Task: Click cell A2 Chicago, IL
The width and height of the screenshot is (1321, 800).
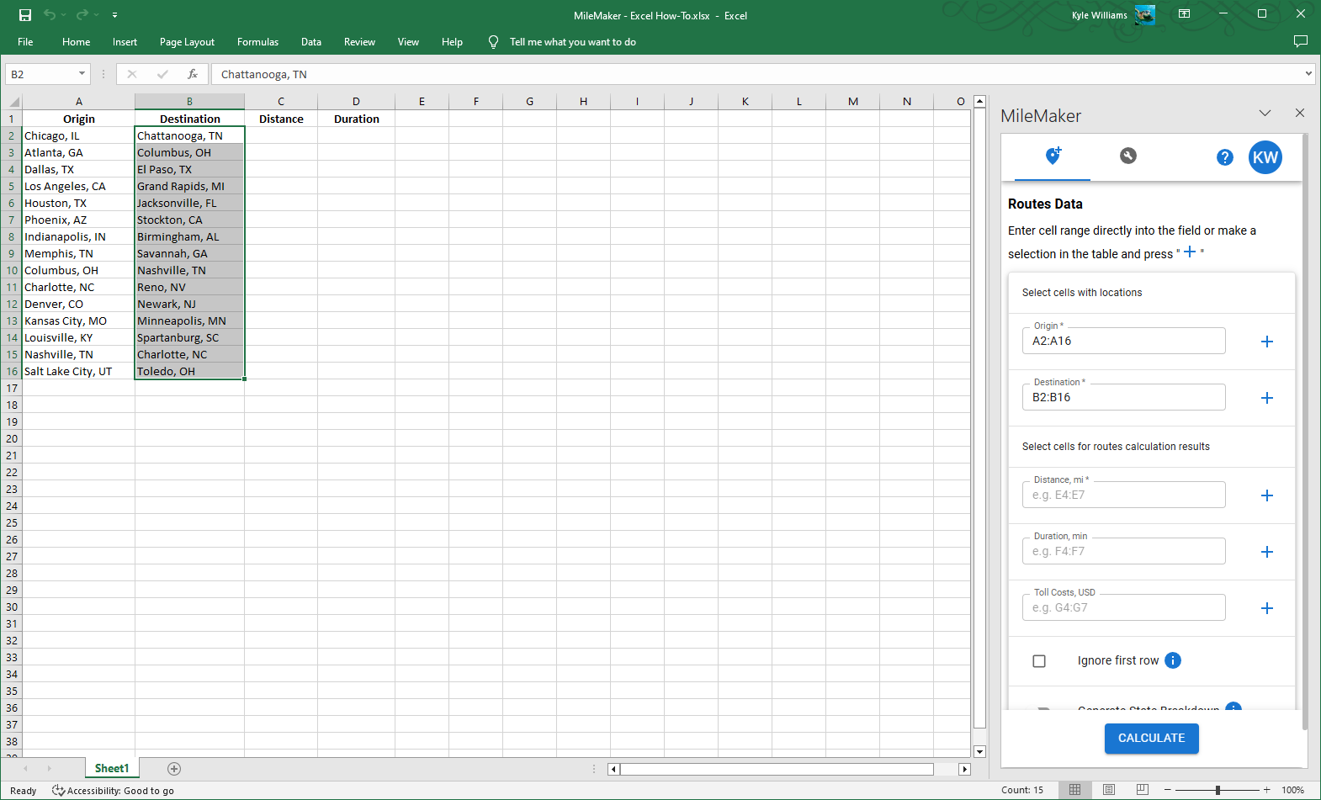Action: click(x=78, y=135)
